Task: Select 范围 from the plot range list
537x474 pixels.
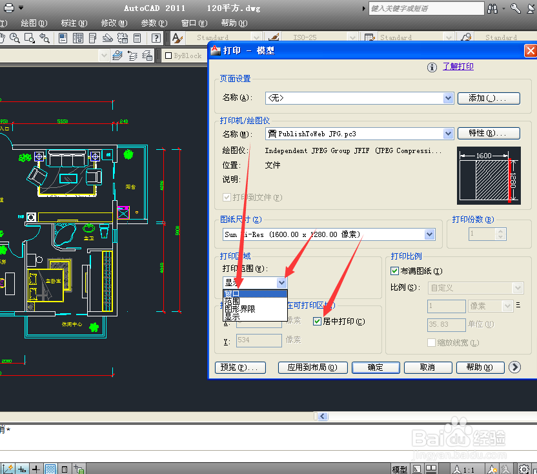Action: (x=255, y=302)
